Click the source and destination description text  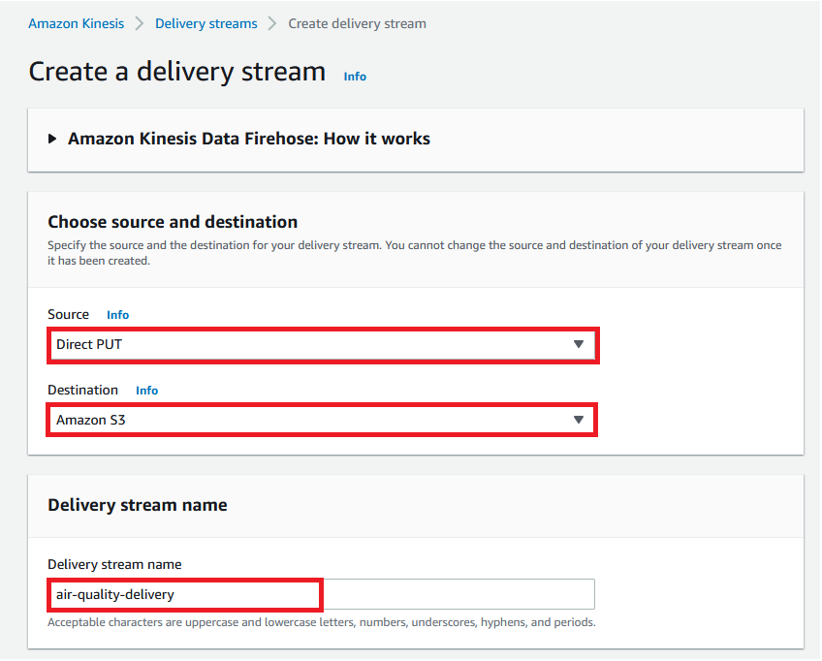pyautogui.click(x=414, y=245)
